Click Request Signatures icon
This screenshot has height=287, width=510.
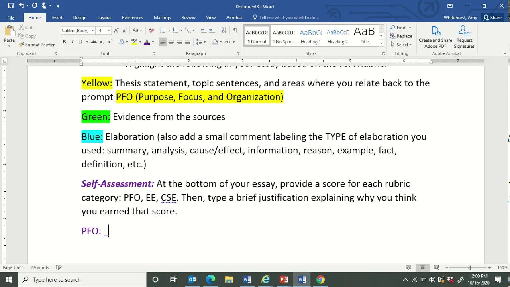pos(464,37)
